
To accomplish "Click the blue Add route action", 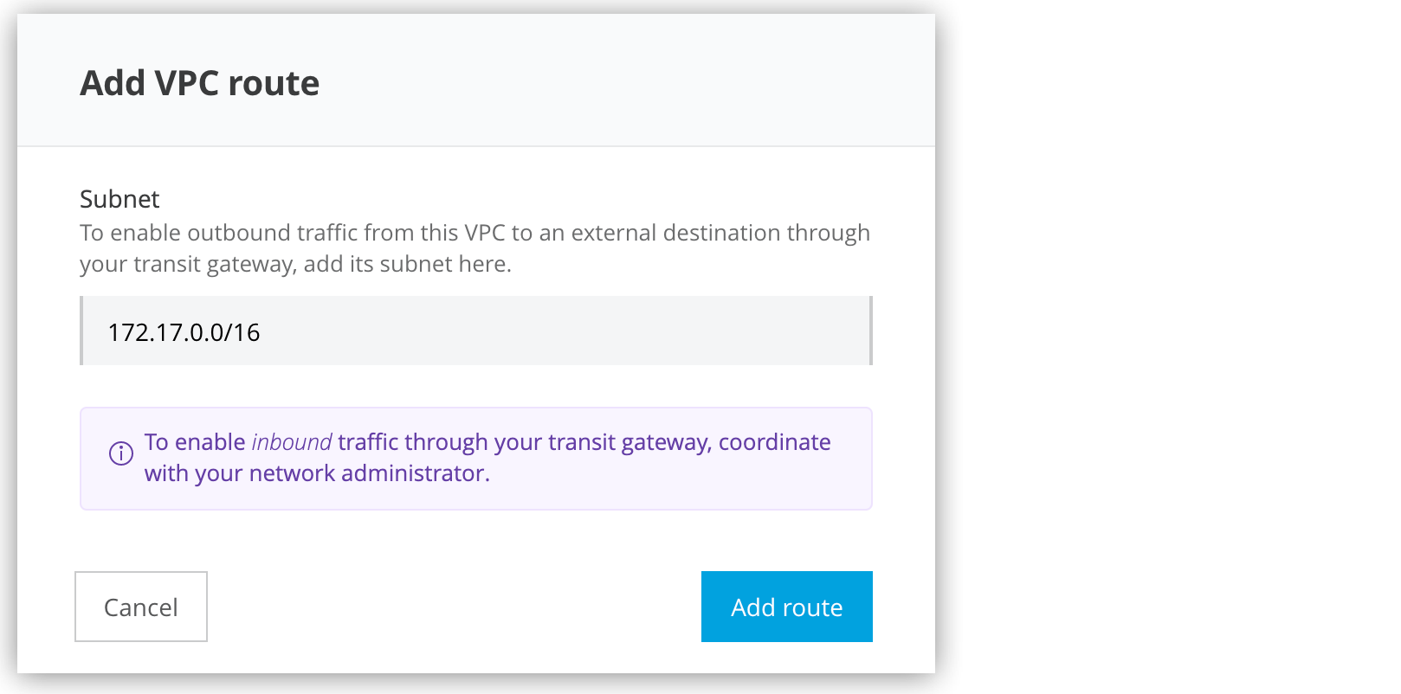I will pos(785,607).
